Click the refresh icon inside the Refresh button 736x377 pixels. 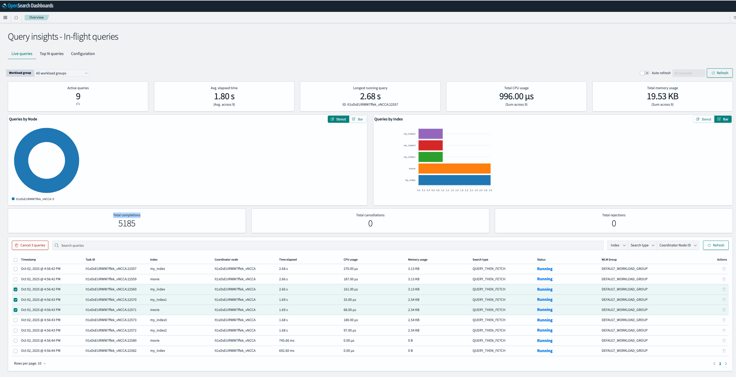tap(713, 73)
